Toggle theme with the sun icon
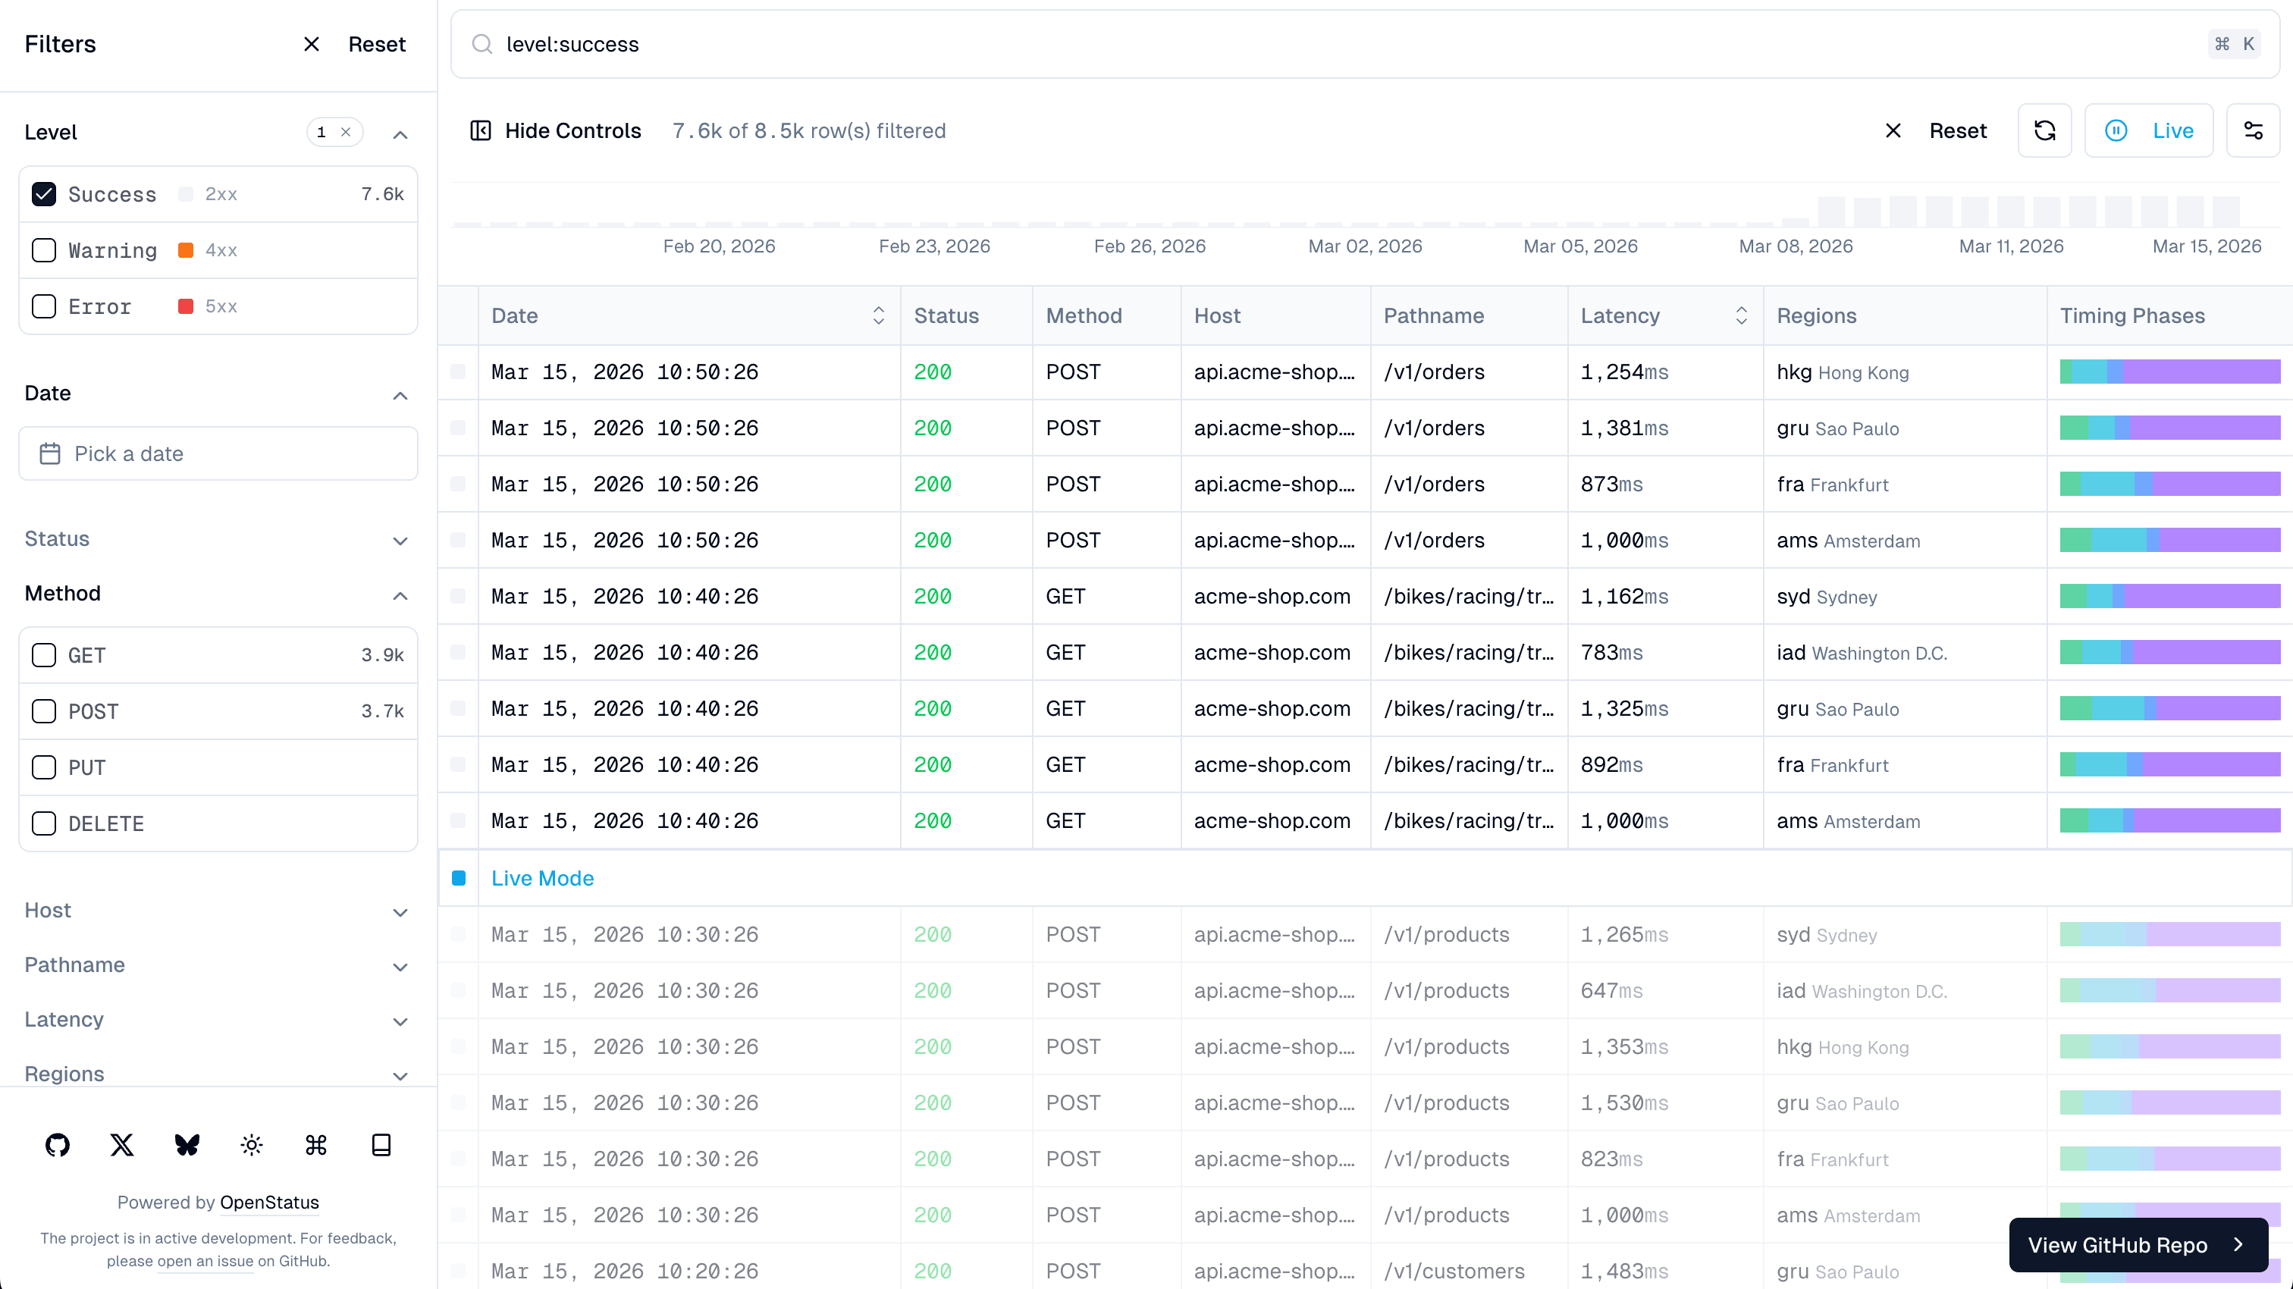 pos(252,1145)
